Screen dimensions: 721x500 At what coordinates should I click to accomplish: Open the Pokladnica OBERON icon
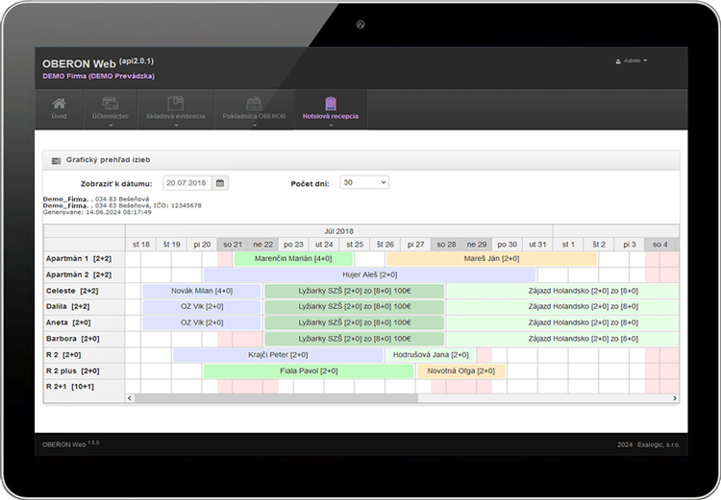[255, 104]
